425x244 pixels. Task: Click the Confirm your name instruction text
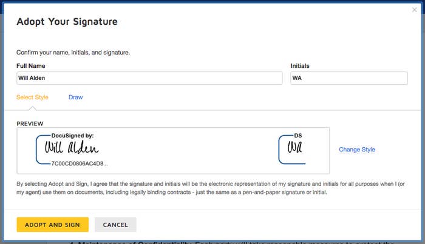[x=73, y=53]
